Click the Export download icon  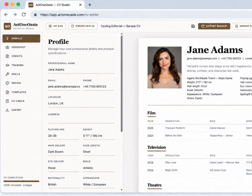pos(7,110)
